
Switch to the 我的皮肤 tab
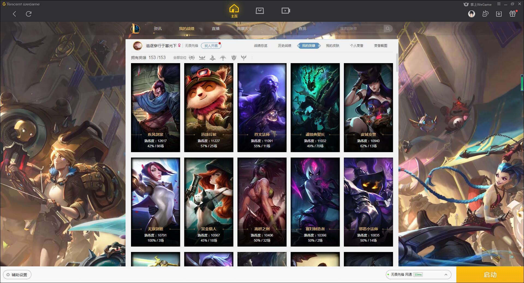click(333, 46)
